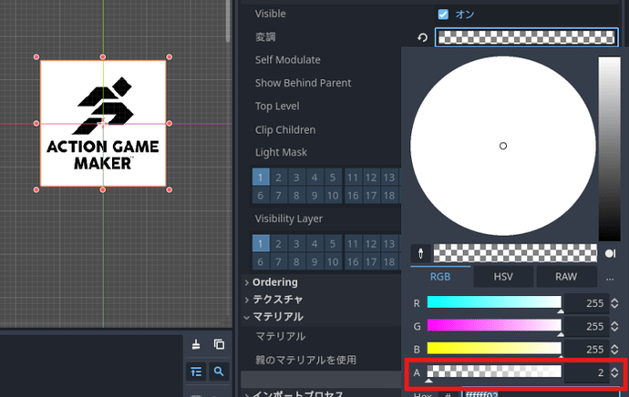This screenshot has width=629, height=397.
Task: Expand the テクスチャ section
Action: click(x=277, y=300)
